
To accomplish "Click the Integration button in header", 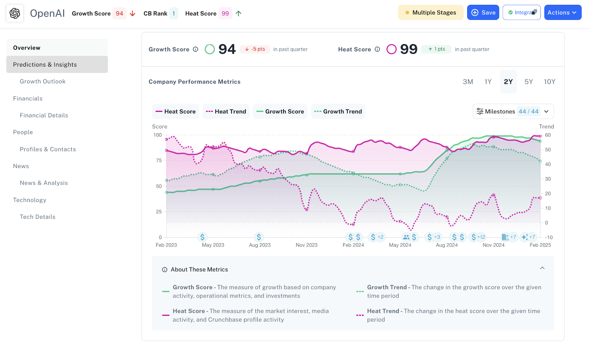I will coord(522,13).
